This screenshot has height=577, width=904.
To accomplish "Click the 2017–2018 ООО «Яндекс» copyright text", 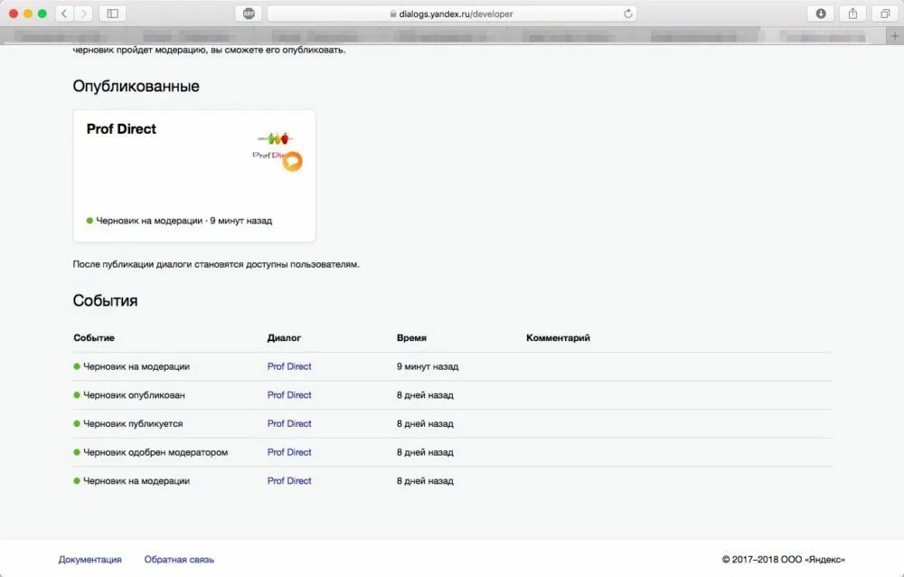I will tap(784, 559).
